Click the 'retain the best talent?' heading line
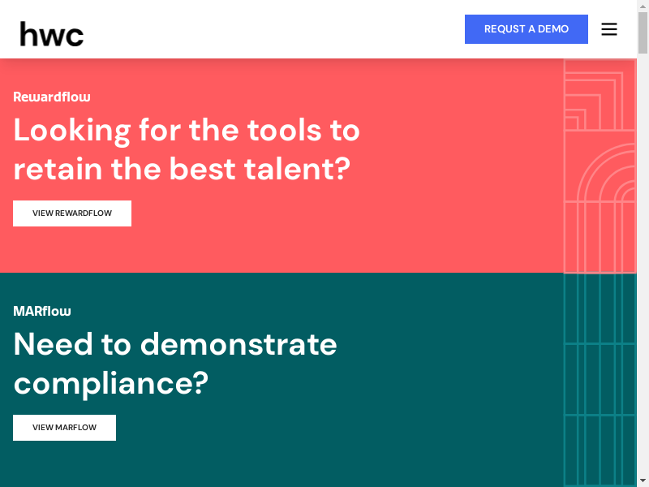 182,169
